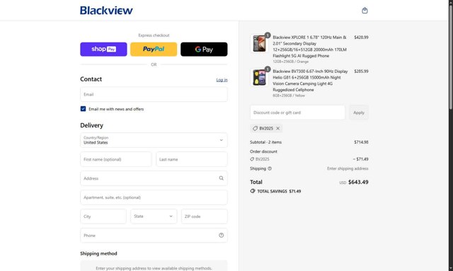Image resolution: width=453 pixels, height=271 pixels.
Task: Click the XPLORE 1 price $428.99
Action: 361,38
